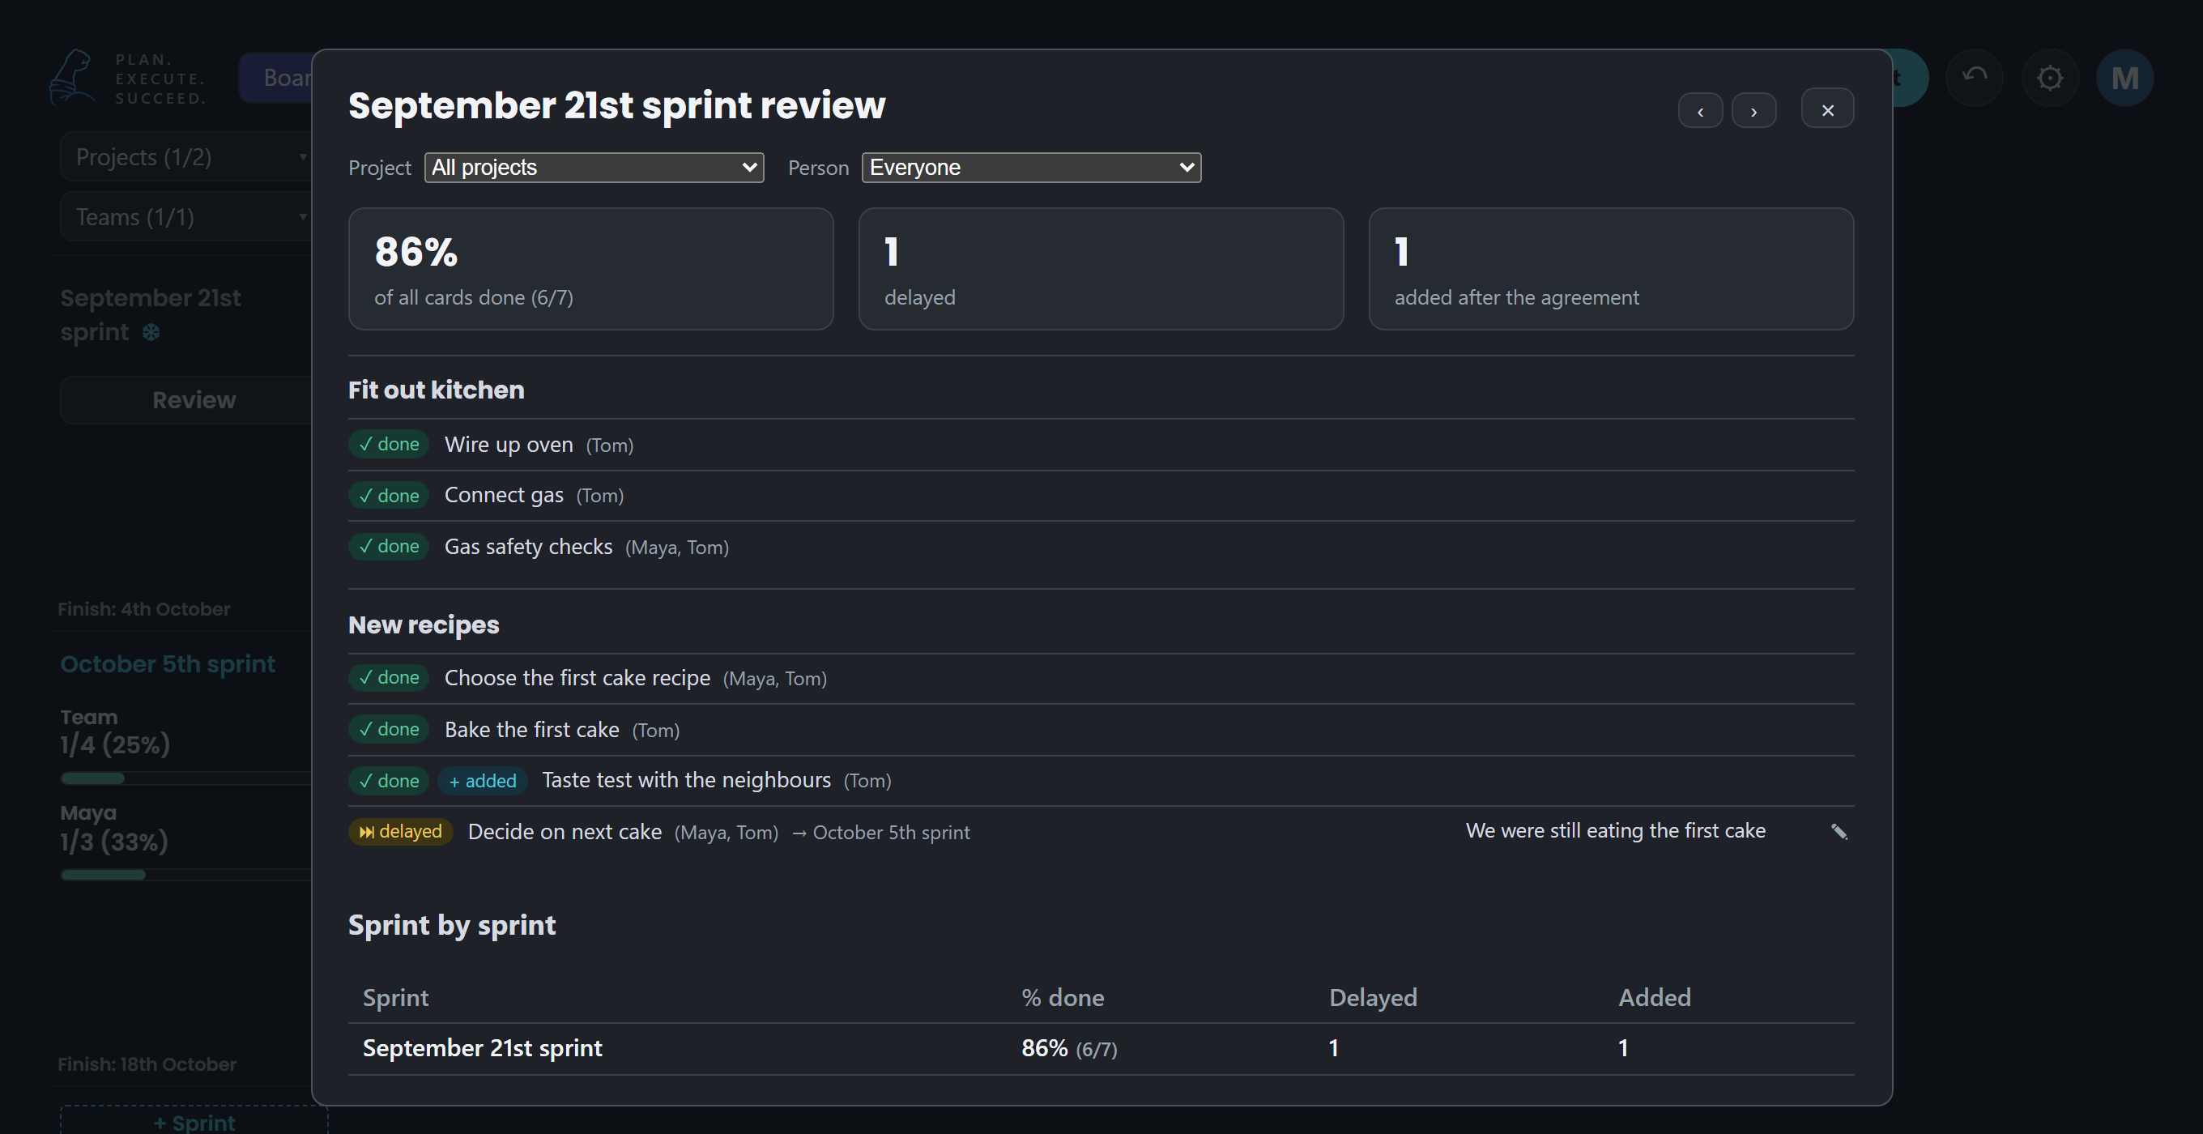Click the Delayed column header
This screenshot has width=2203, height=1134.
tap(1373, 997)
